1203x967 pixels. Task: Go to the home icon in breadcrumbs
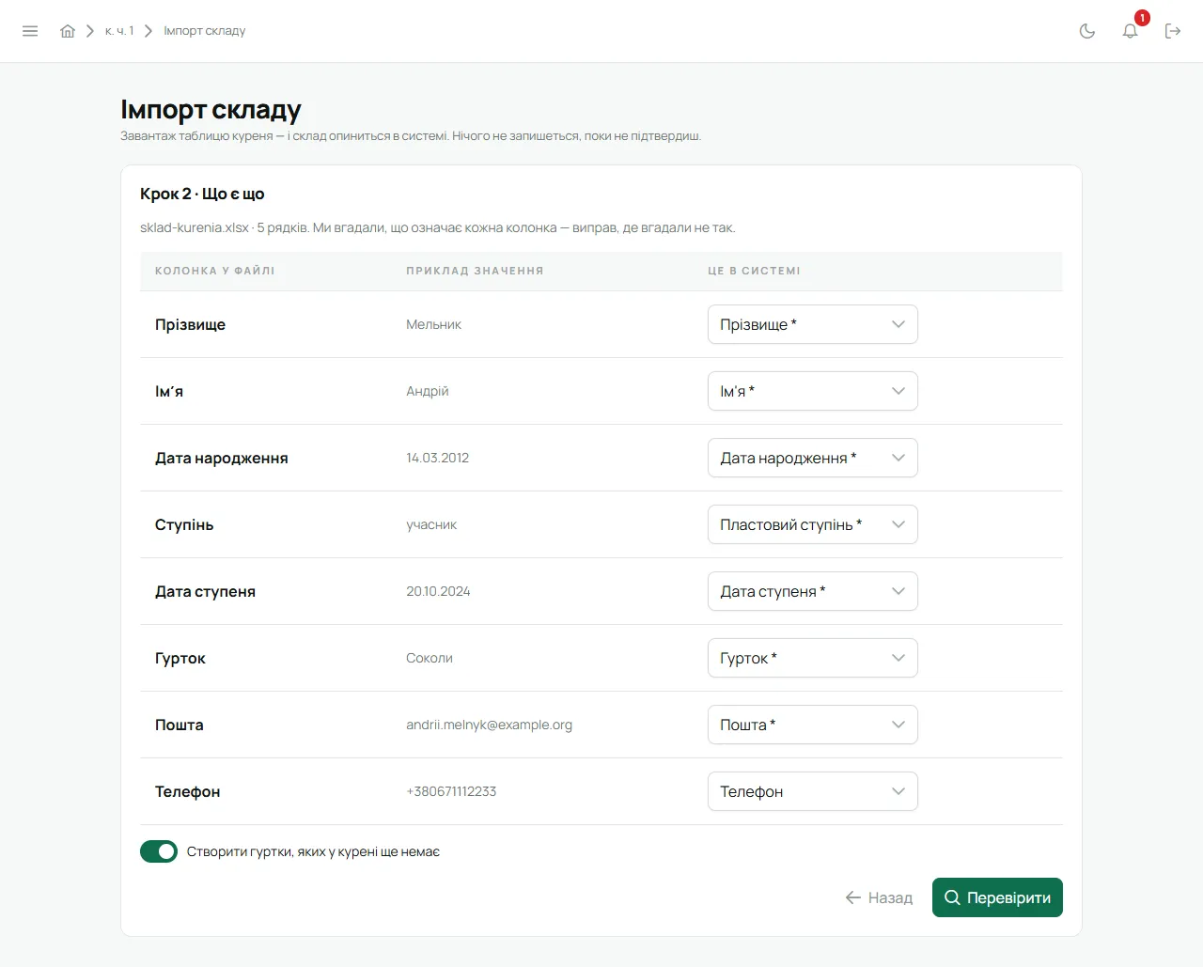pos(68,31)
